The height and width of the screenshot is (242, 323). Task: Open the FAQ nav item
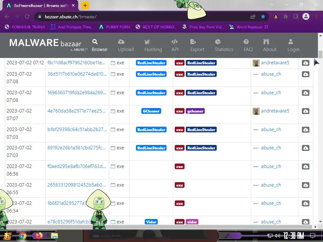click(248, 45)
